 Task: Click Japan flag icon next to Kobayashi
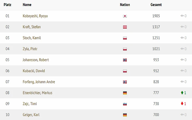(x=125, y=16)
